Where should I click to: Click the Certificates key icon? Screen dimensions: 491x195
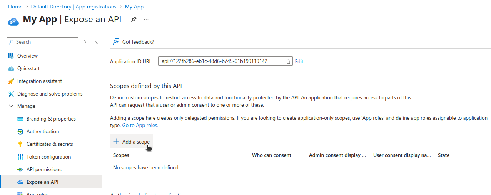pos(20,144)
